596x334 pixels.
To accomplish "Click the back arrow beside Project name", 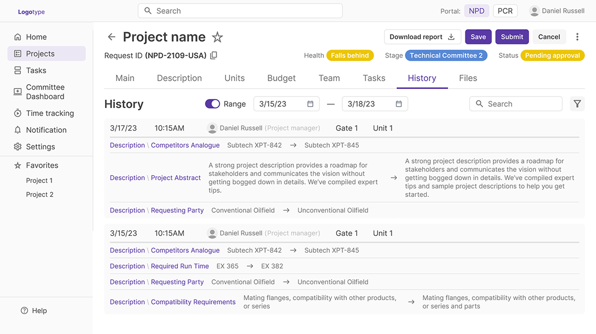I will 111,37.
